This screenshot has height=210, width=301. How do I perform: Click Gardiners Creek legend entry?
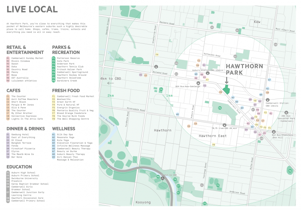click(67, 81)
